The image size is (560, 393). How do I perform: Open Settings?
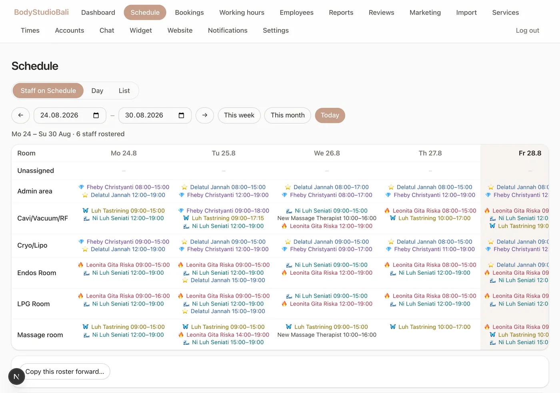[276, 30]
